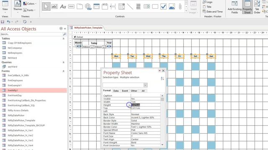This screenshot has height=150, width=268.
Task: Pick the Tab Control in gallery
Action: [80, 7]
